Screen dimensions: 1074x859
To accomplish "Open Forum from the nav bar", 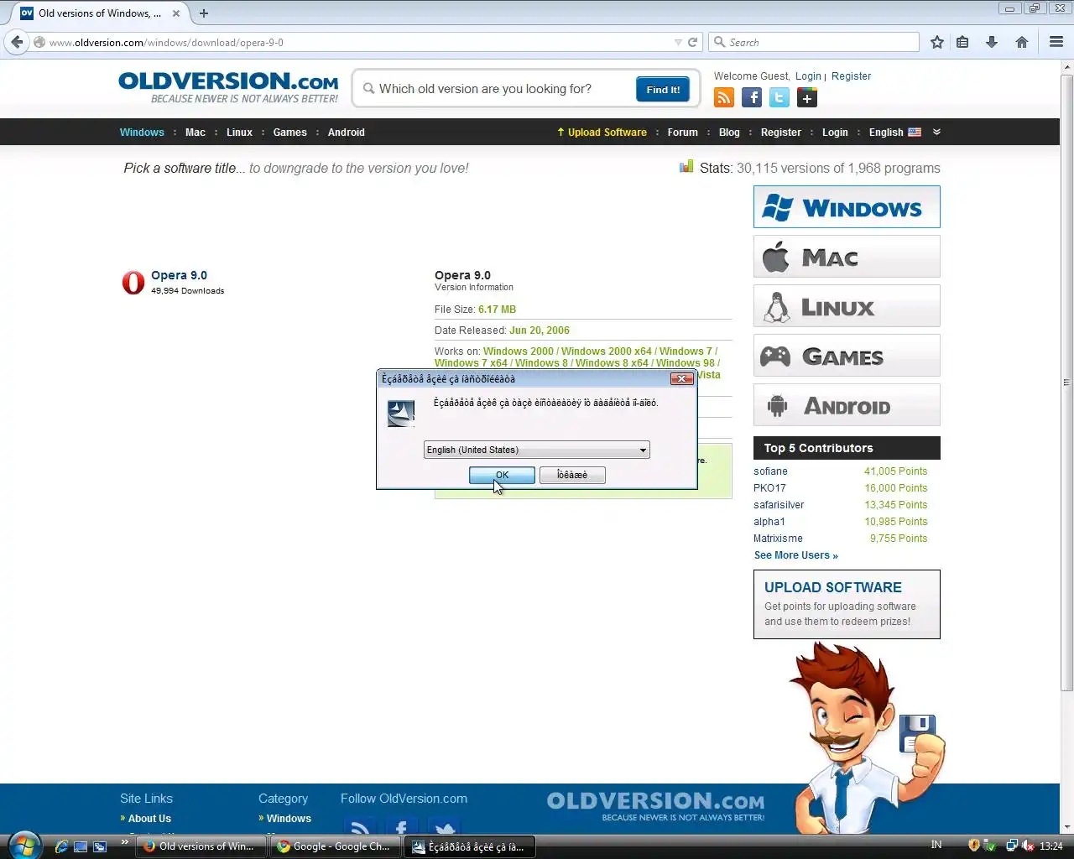I will tap(683, 133).
